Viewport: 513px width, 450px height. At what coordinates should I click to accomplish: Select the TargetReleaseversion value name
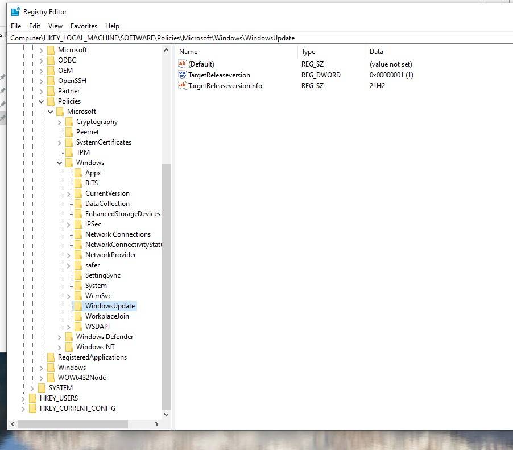(219, 75)
